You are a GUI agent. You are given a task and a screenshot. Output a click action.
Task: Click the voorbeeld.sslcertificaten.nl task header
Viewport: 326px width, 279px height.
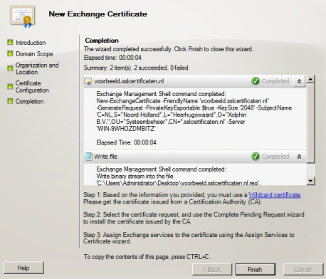(x=194, y=81)
